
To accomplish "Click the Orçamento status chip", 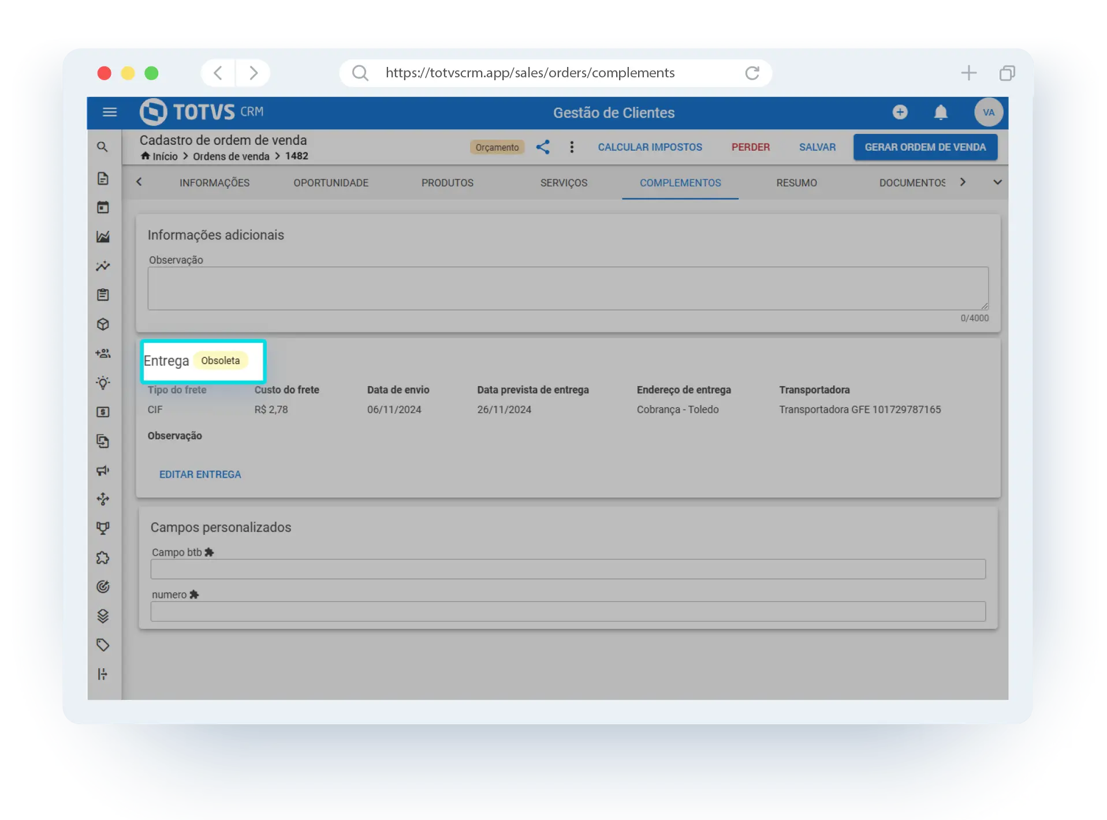I will click(x=497, y=147).
